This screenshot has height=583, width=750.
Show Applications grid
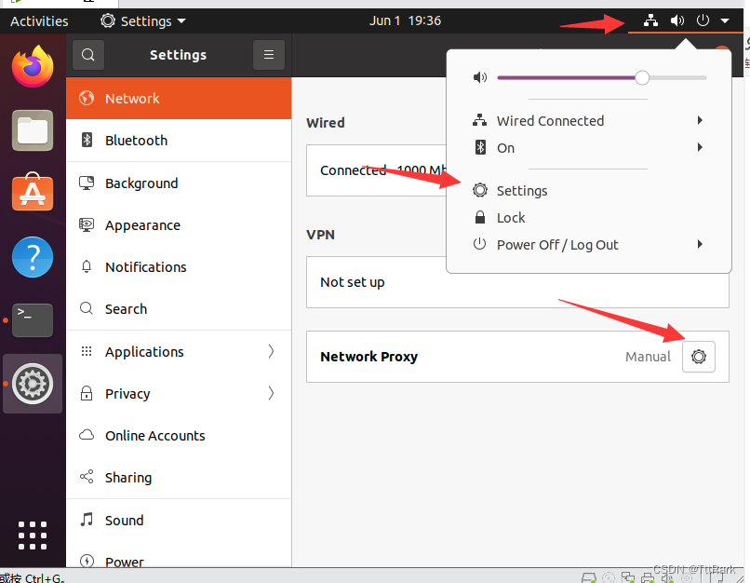33,536
